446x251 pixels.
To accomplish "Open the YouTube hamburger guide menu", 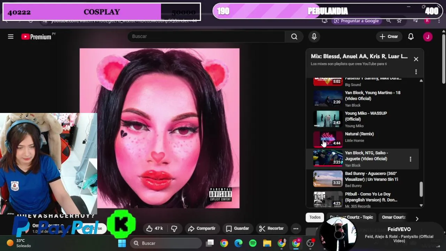I will tap(11, 37).
